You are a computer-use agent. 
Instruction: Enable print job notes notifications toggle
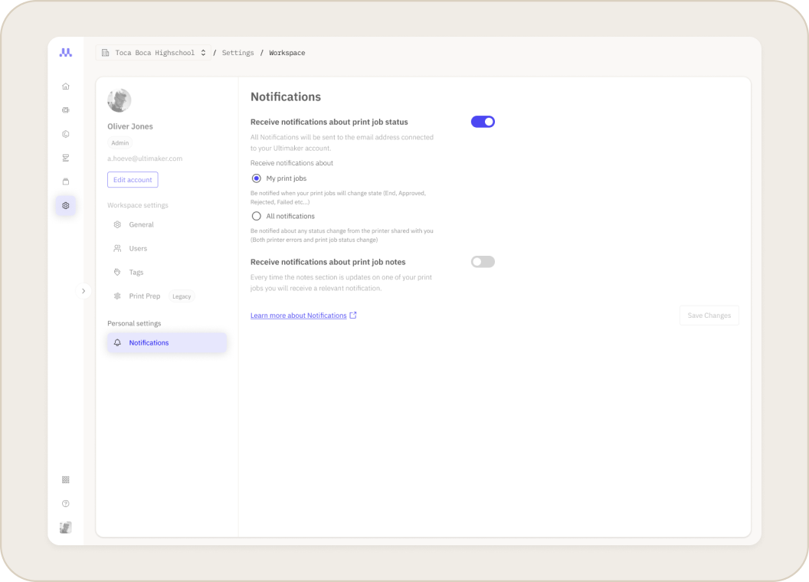pyautogui.click(x=483, y=262)
